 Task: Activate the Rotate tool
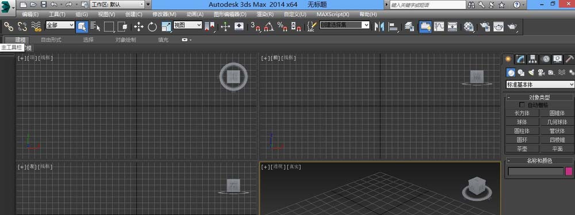click(152, 26)
